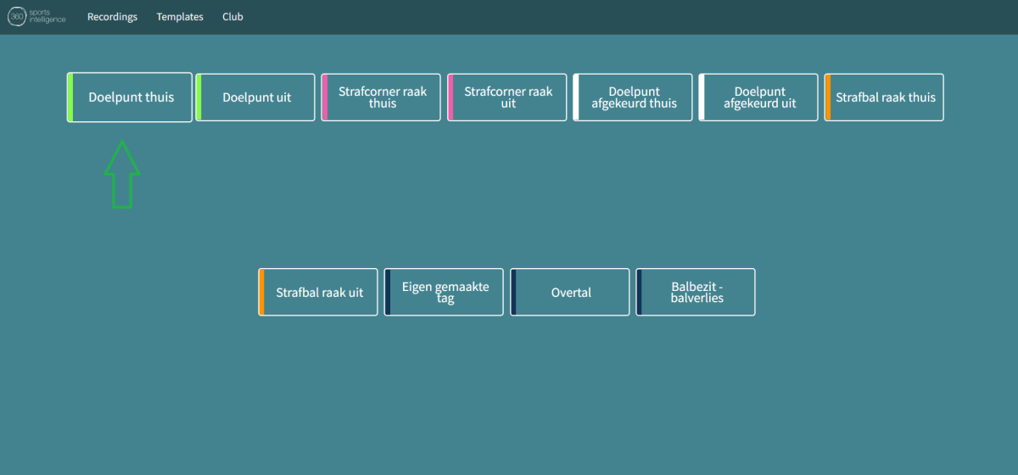Screen dimensions: 1018x475
Task: Click the dark blue stripe on Overtal
Action: (513, 293)
